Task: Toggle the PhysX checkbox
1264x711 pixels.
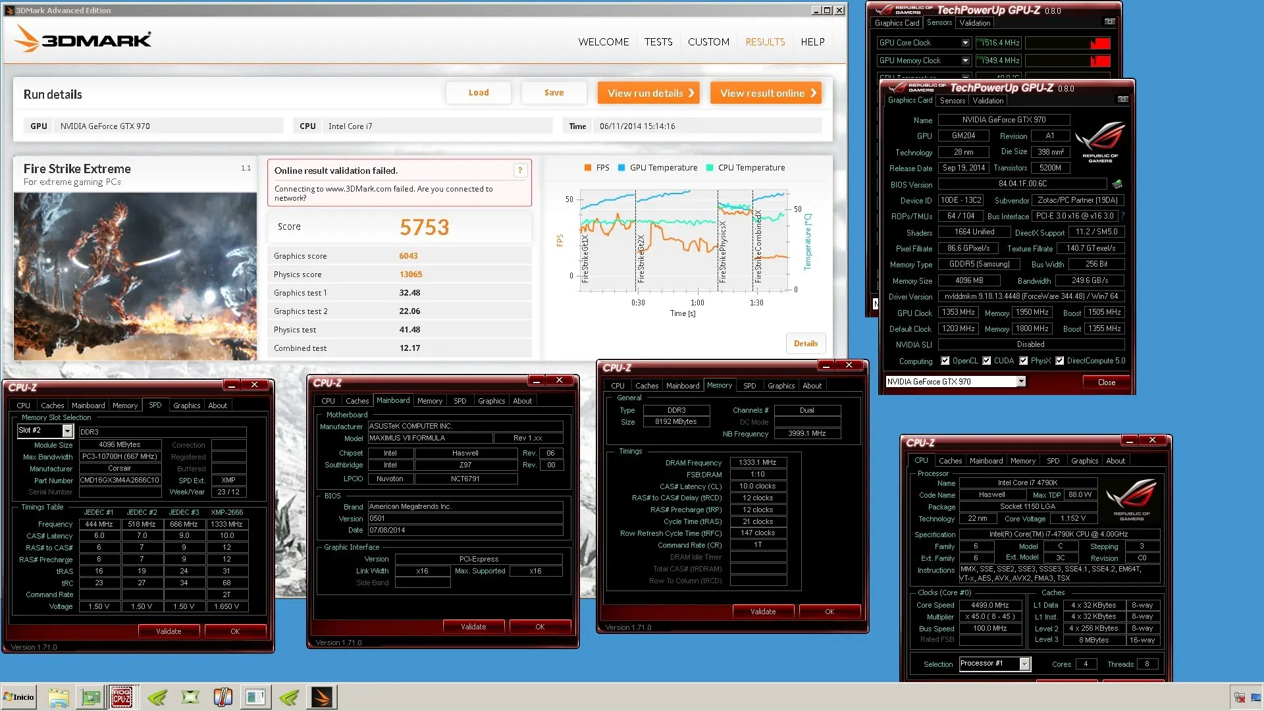Action: pyautogui.click(x=1024, y=361)
